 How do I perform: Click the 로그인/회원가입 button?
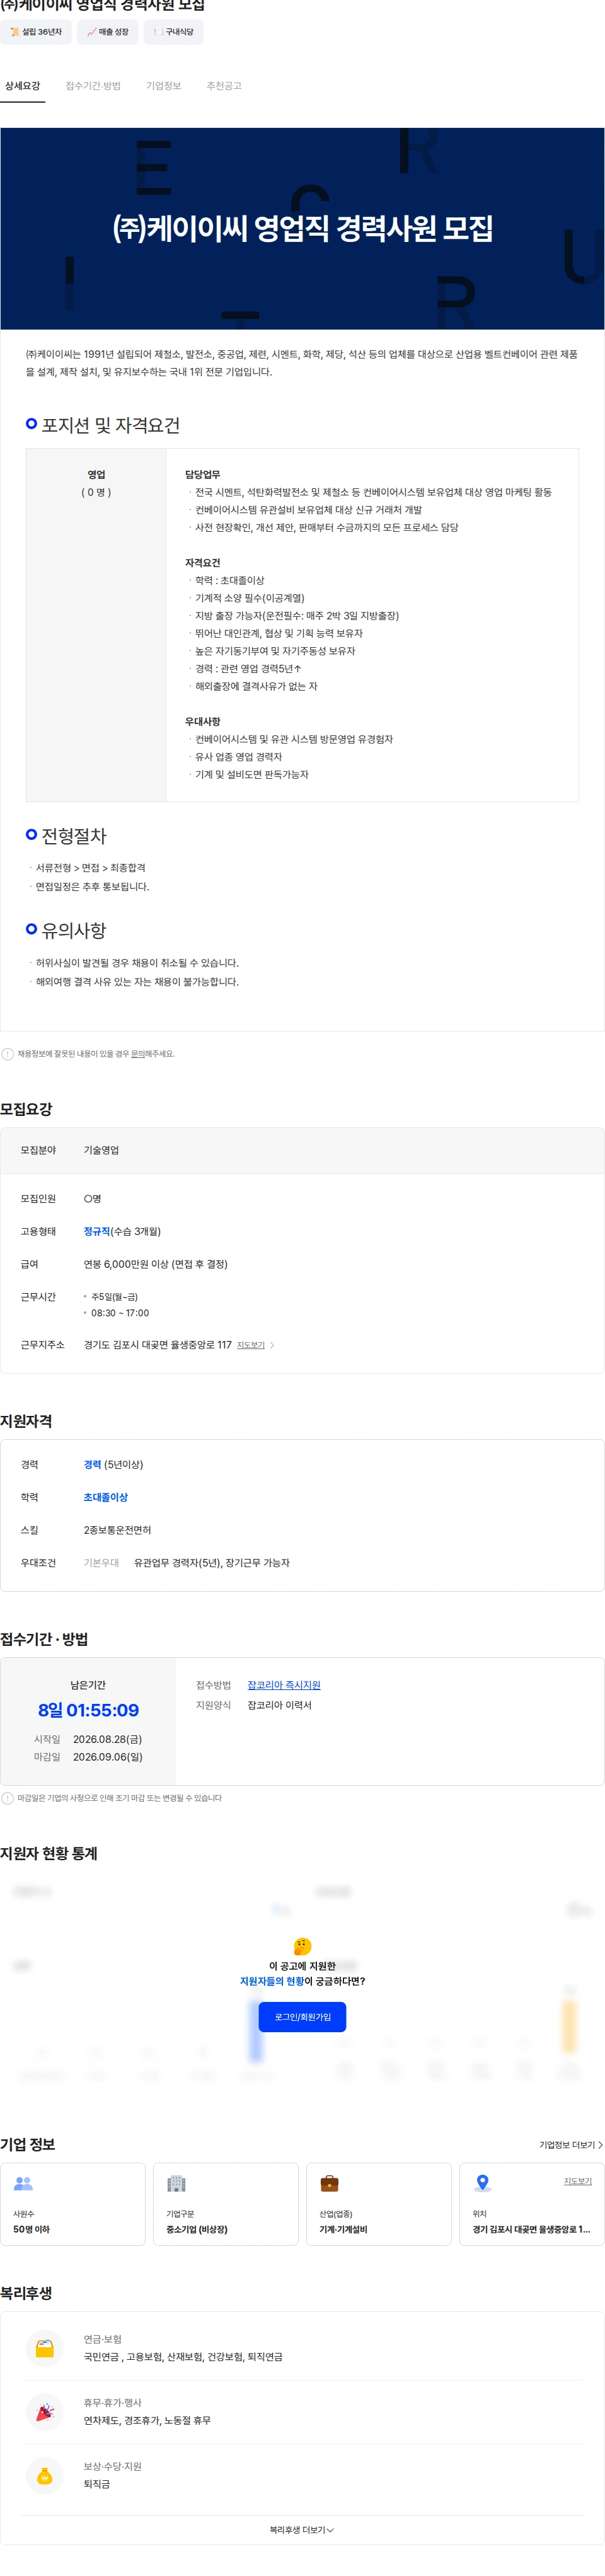(x=302, y=2017)
